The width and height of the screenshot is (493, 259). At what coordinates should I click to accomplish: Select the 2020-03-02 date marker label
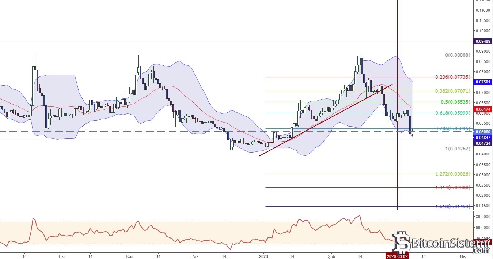397,256
